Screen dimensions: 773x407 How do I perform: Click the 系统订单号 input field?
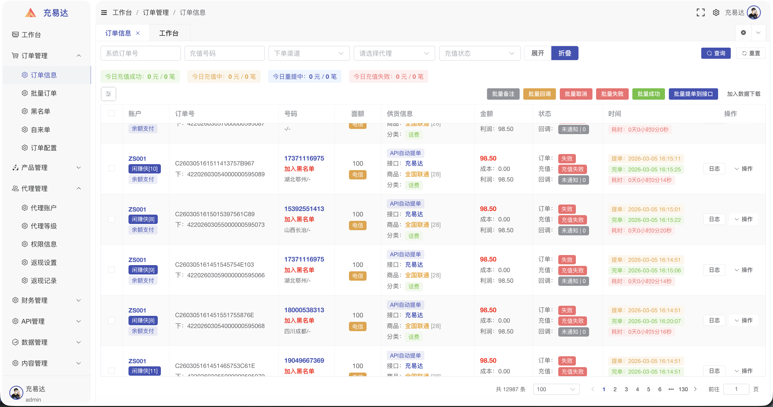140,53
